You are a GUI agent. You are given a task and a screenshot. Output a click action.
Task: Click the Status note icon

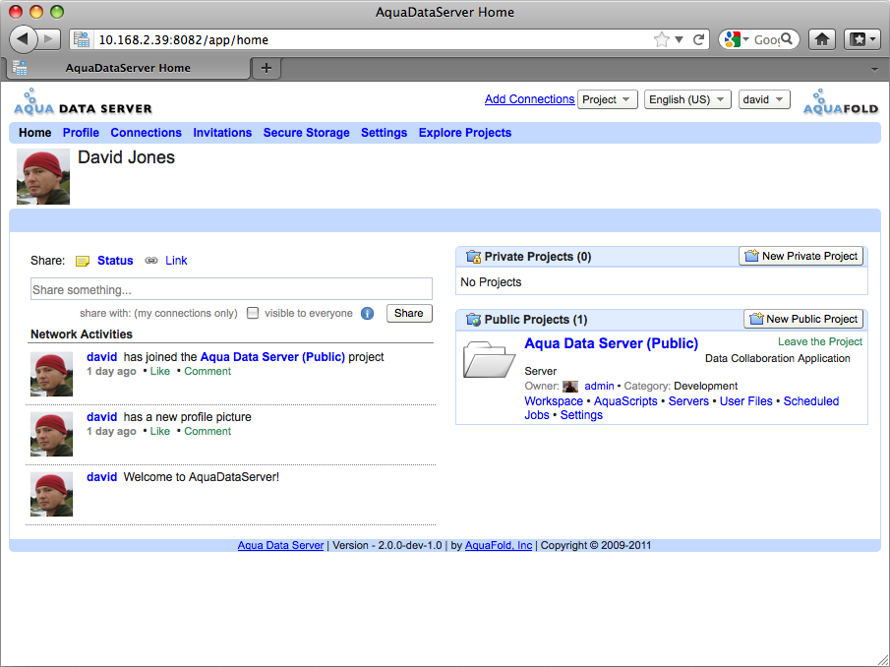pyautogui.click(x=83, y=261)
